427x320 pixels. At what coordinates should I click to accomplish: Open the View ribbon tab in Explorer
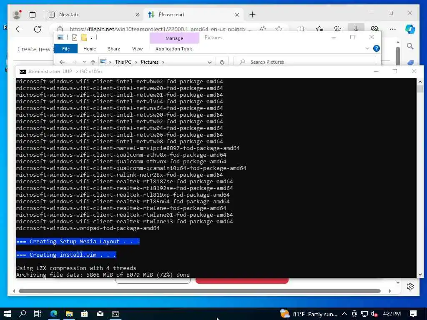pos(137,49)
